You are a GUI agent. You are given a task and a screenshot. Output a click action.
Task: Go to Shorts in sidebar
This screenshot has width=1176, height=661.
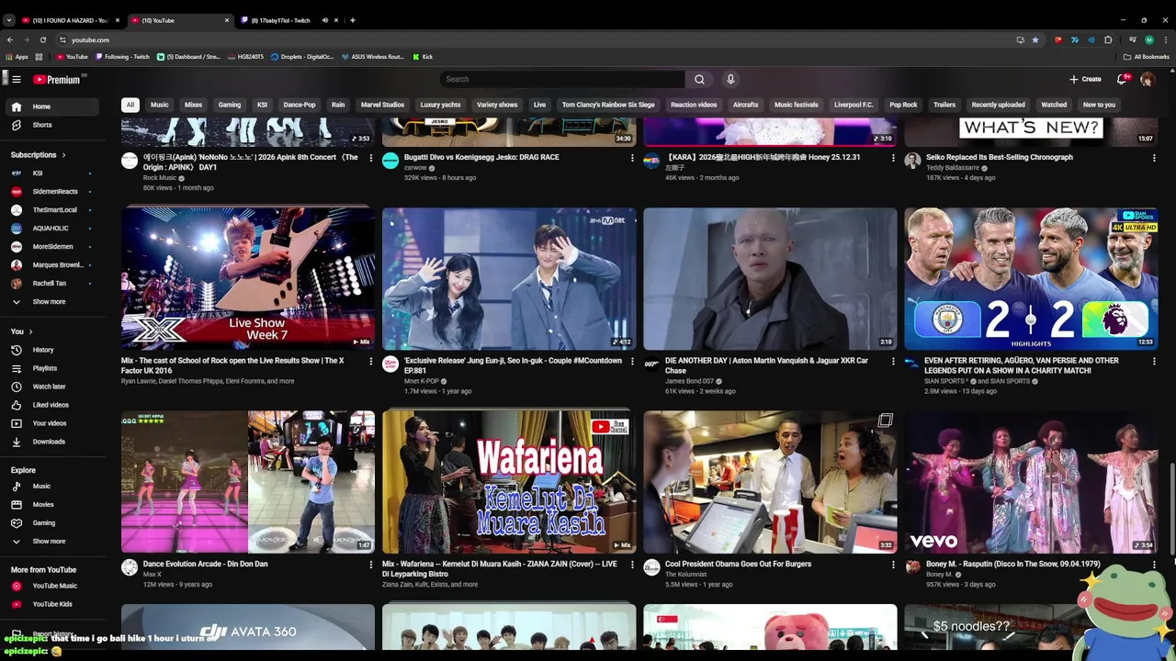click(52, 125)
